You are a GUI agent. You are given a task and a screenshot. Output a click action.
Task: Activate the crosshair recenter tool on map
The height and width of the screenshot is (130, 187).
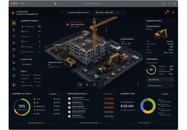point(80,85)
